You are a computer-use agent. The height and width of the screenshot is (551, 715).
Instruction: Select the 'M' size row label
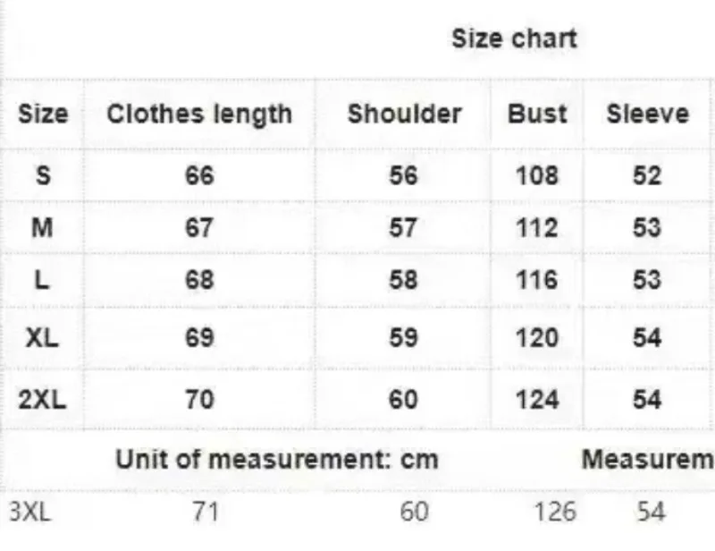(x=43, y=228)
